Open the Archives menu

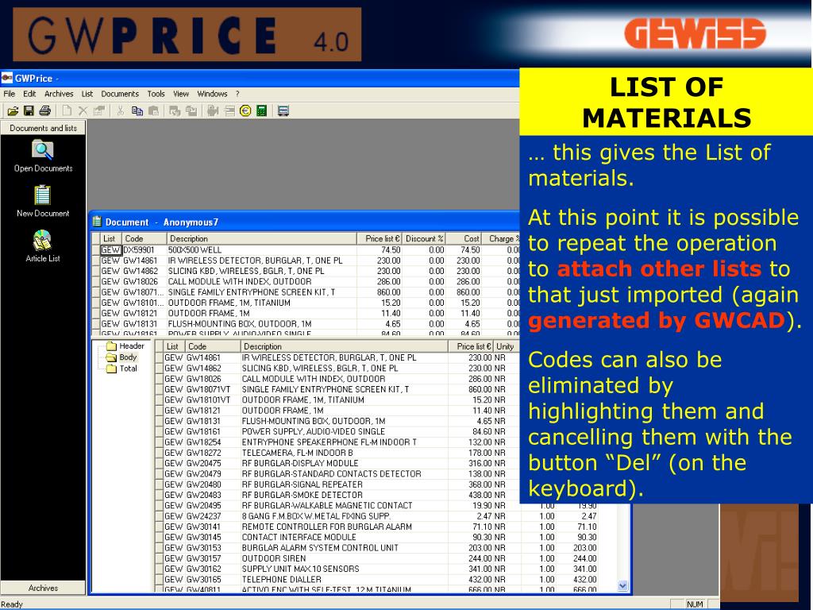pos(59,94)
